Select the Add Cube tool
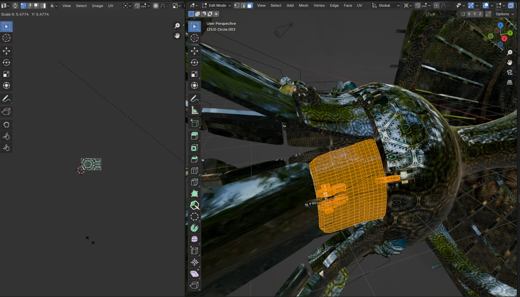This screenshot has height=297, width=520. [x=194, y=123]
